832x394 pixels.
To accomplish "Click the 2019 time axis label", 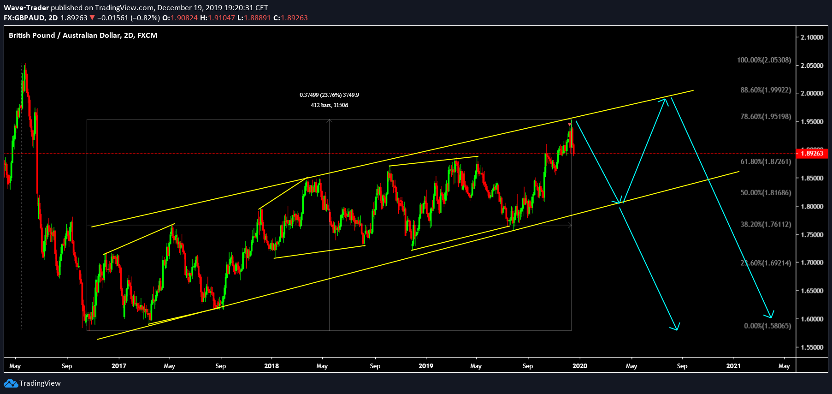I will coord(426,366).
